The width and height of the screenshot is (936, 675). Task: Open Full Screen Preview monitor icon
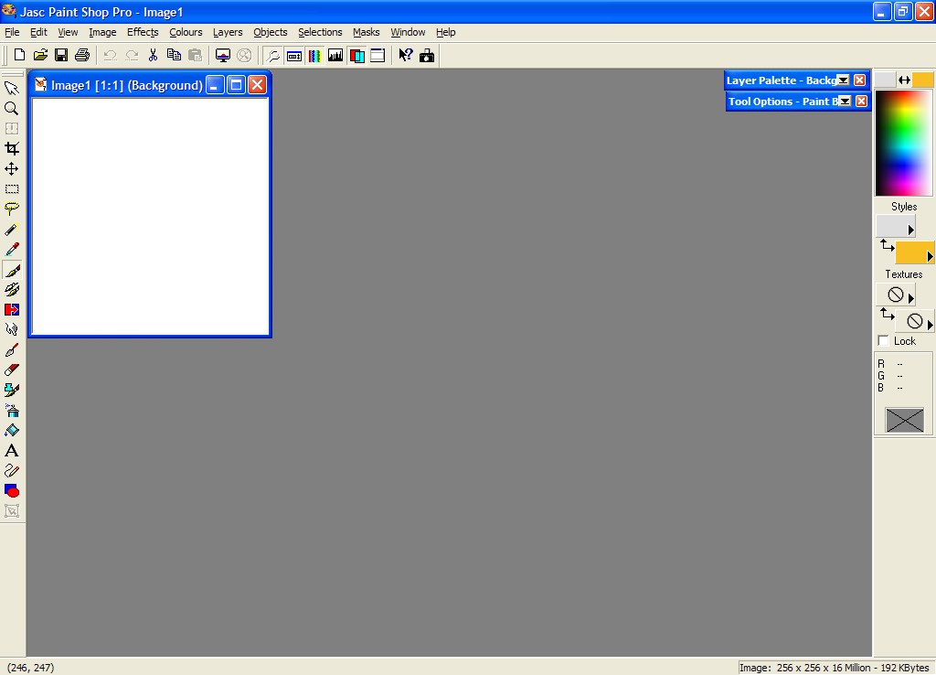(x=223, y=56)
